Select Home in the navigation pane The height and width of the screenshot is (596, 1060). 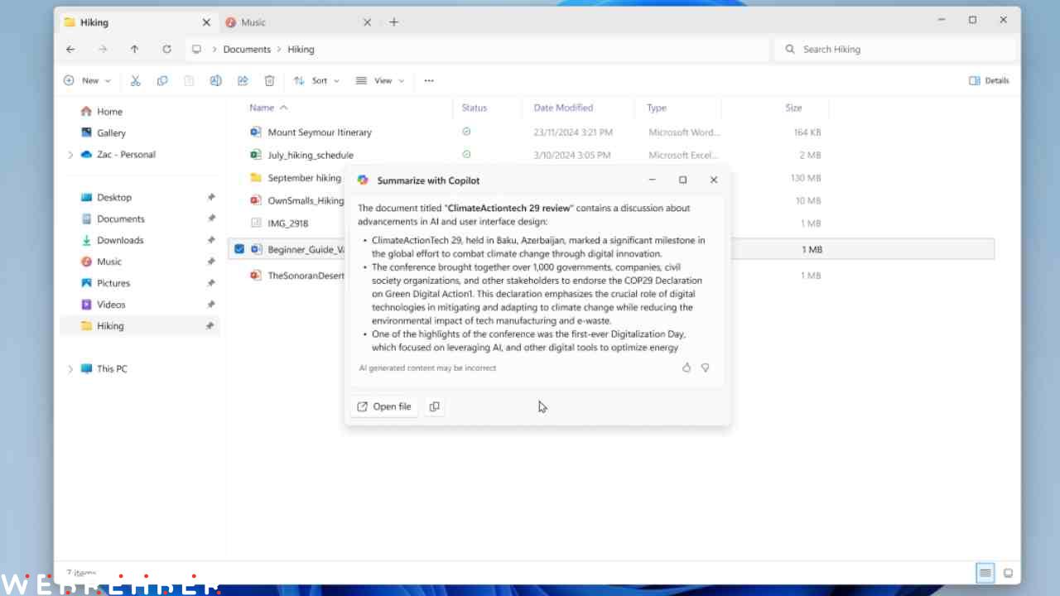click(x=109, y=112)
